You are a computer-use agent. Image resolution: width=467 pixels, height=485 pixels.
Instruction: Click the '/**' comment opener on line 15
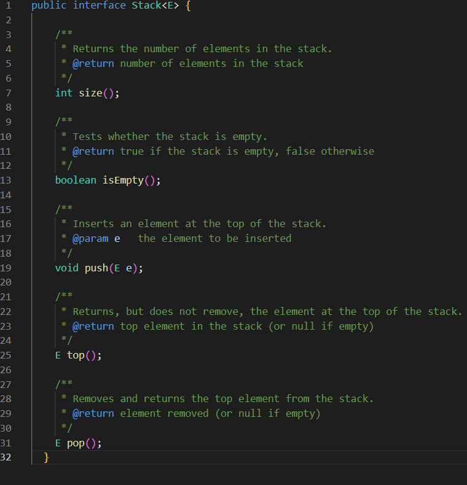coord(64,209)
